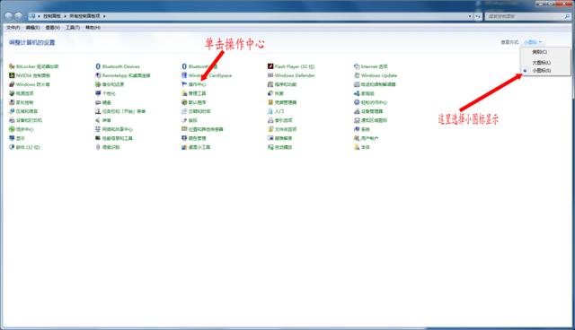
Task: Open the 工具(T) menu
Action: click(x=73, y=28)
